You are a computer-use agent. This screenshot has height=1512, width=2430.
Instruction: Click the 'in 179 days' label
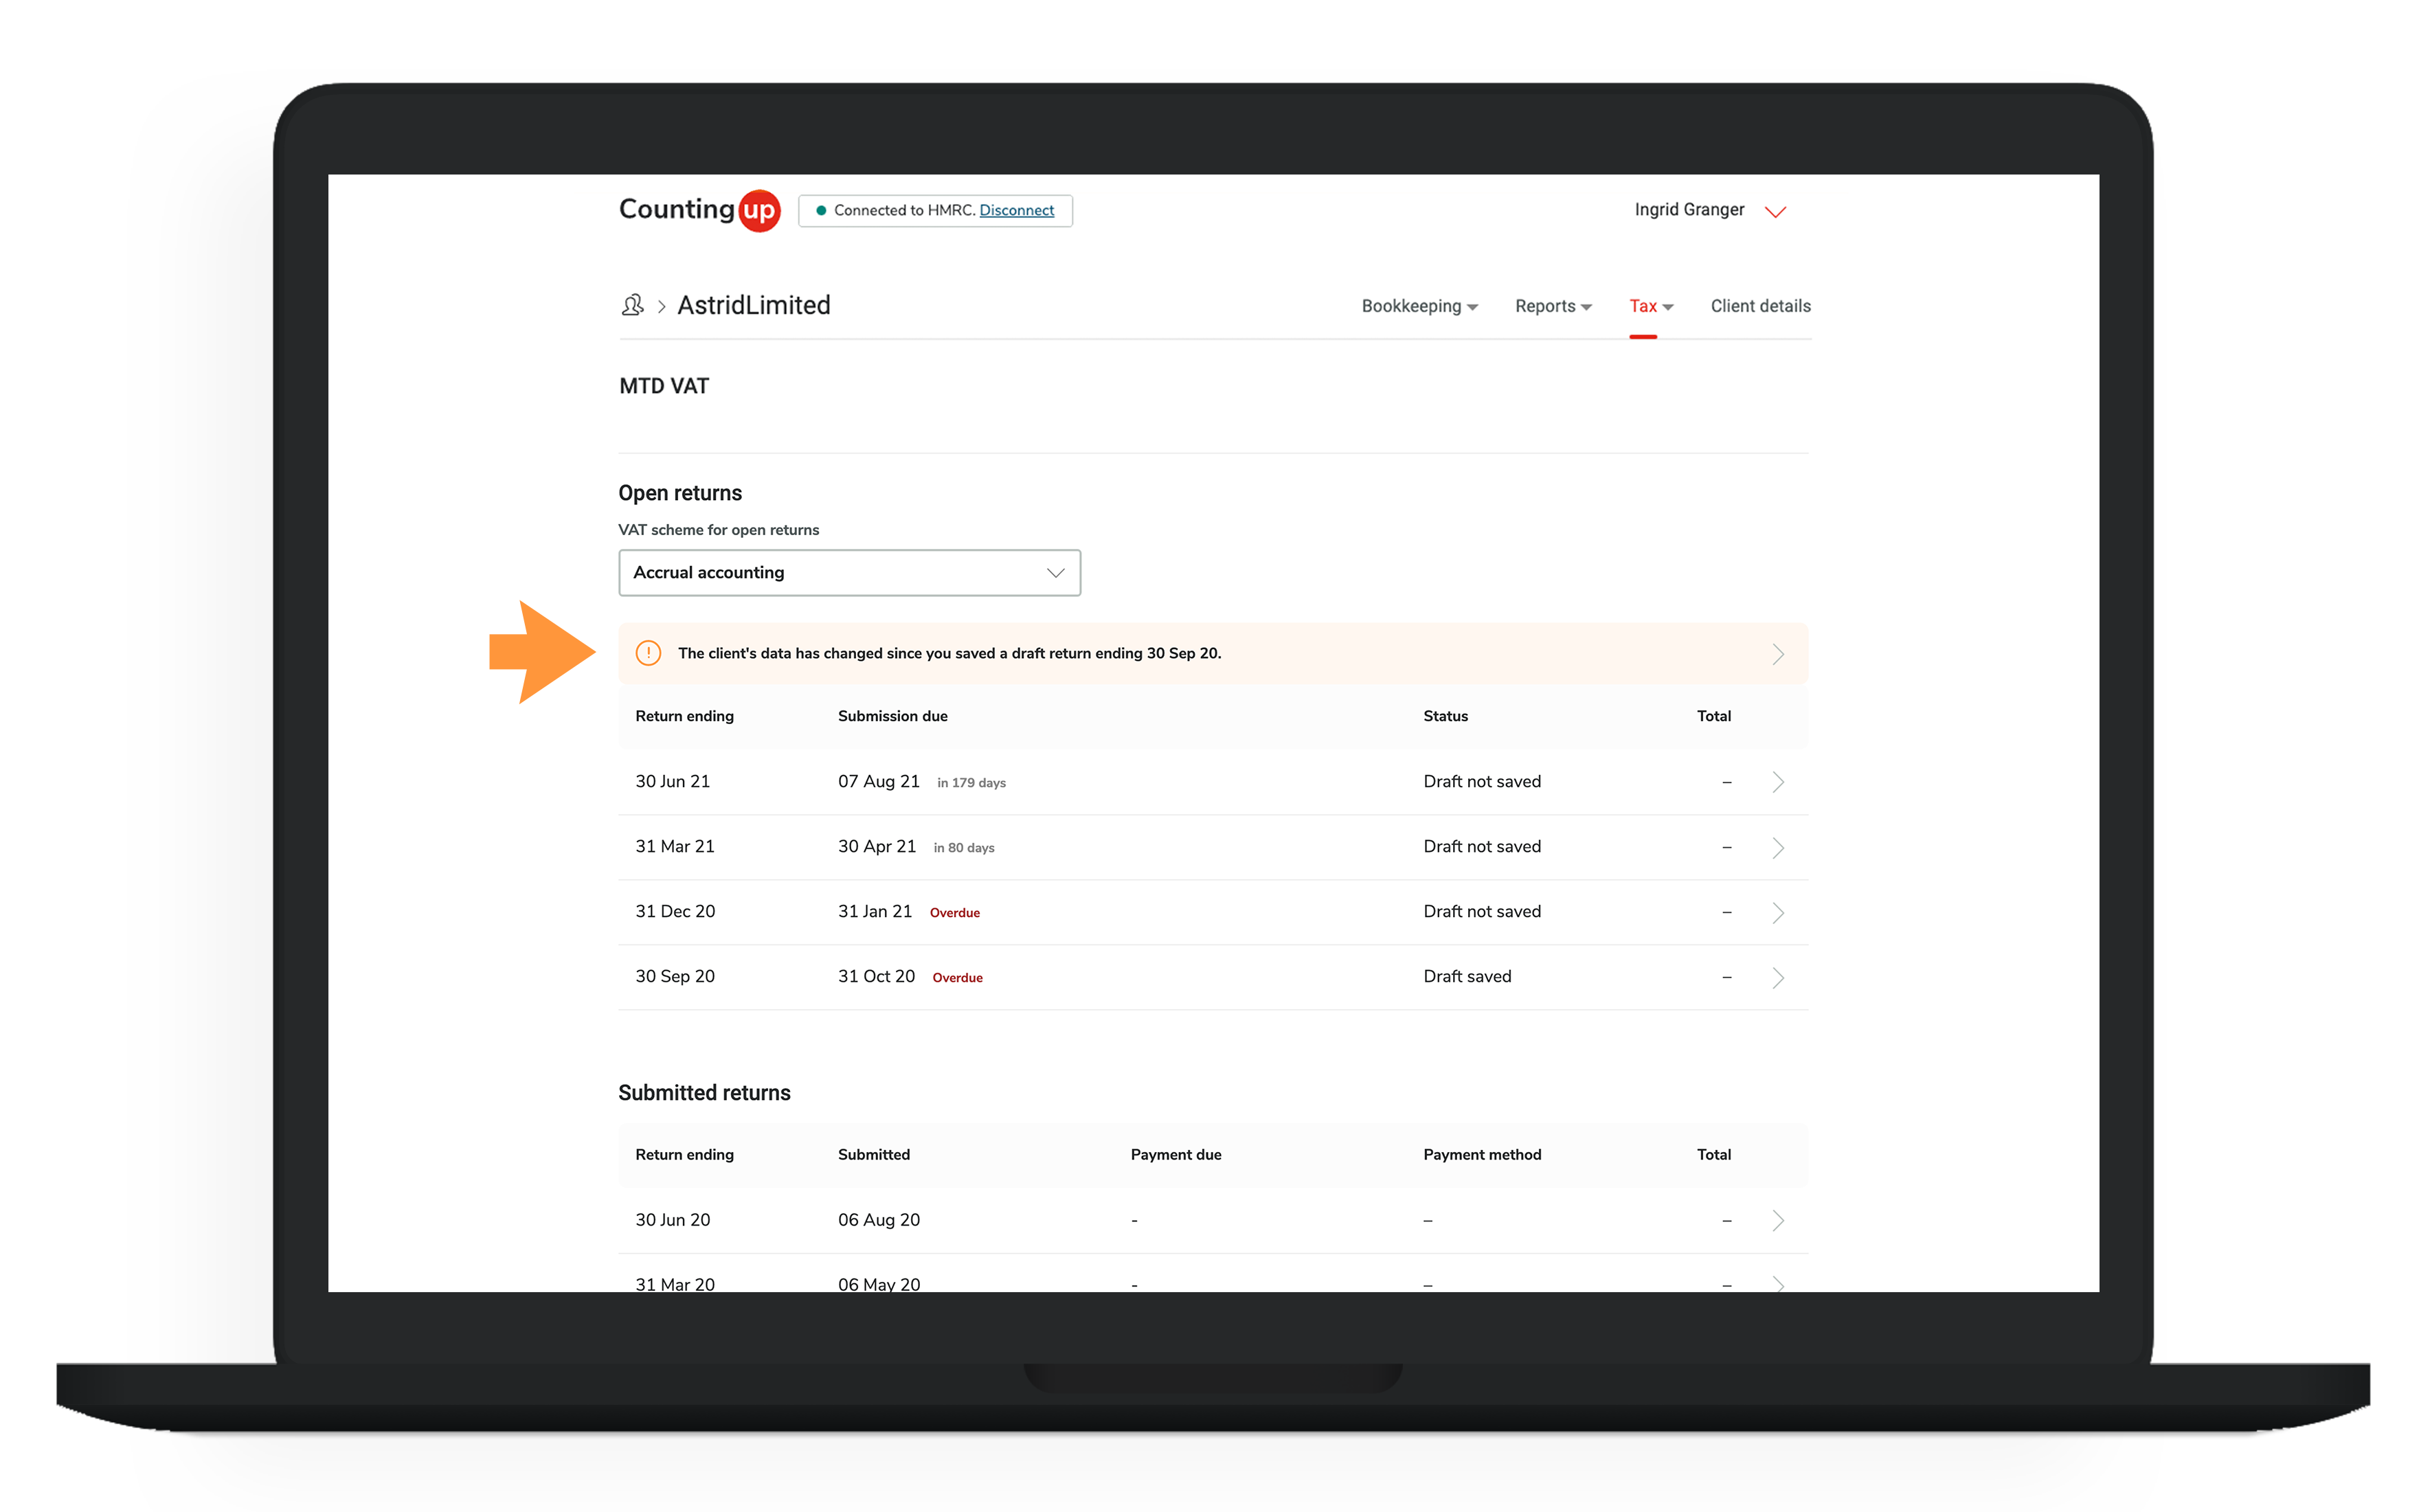point(971,783)
